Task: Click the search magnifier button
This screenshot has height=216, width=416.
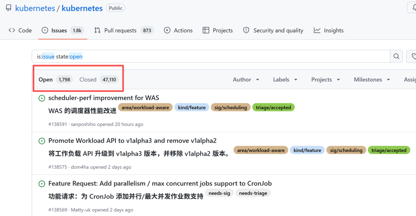Action: pyautogui.click(x=396, y=56)
